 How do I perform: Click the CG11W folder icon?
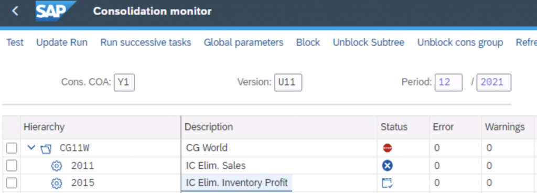46,148
